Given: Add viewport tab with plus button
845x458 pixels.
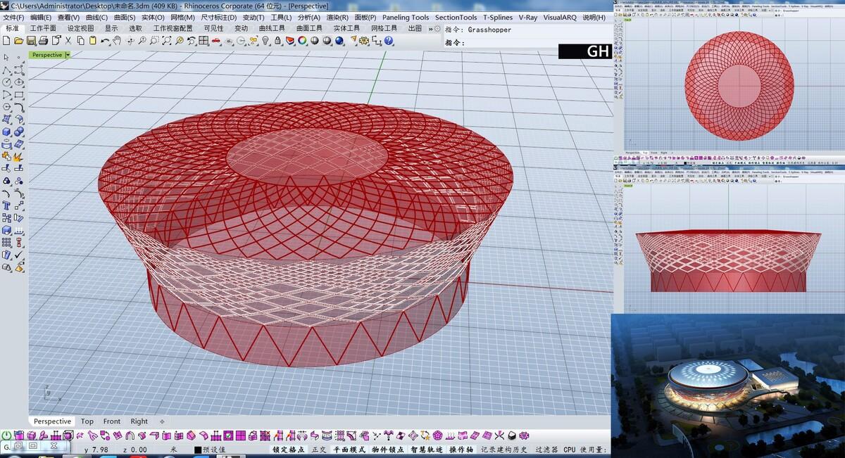Looking at the screenshot, I should pyautogui.click(x=162, y=421).
